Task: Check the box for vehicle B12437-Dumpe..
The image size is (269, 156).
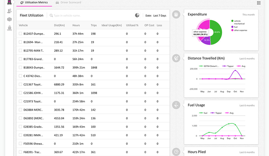Action: tap(20, 34)
